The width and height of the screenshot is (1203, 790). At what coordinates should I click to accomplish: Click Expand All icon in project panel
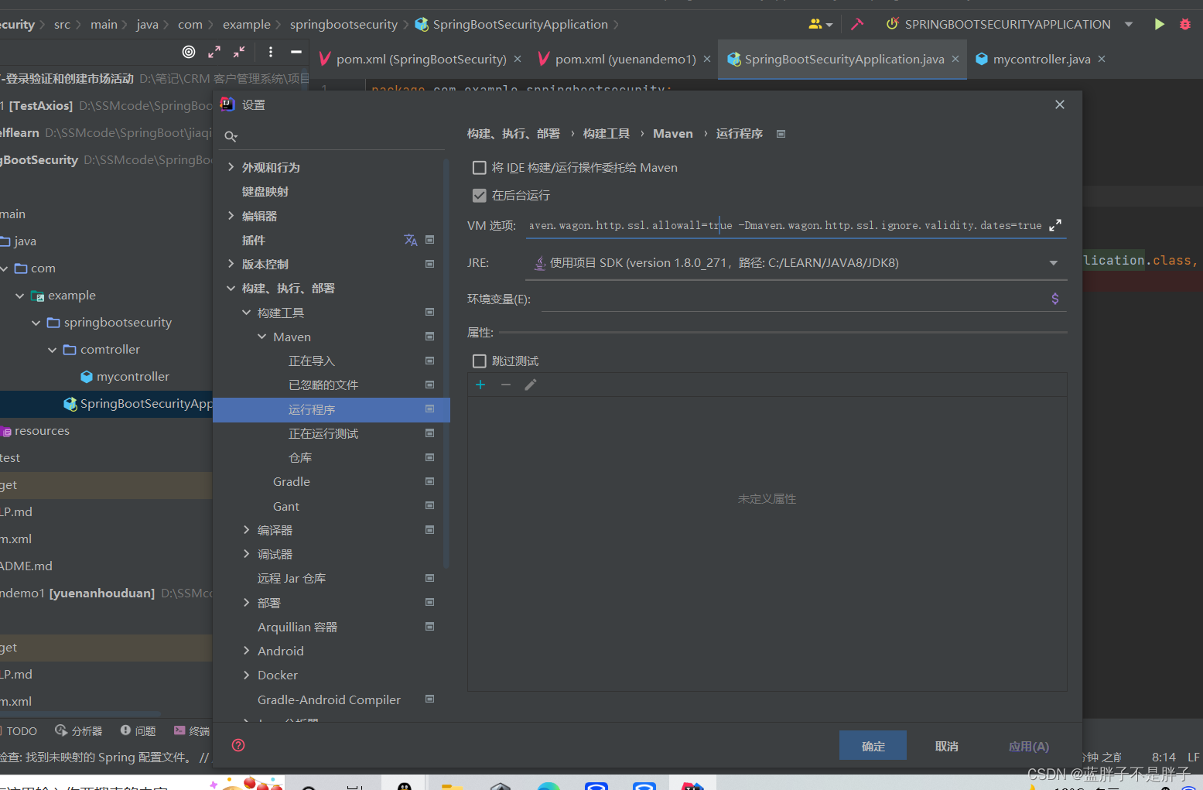pos(214,52)
